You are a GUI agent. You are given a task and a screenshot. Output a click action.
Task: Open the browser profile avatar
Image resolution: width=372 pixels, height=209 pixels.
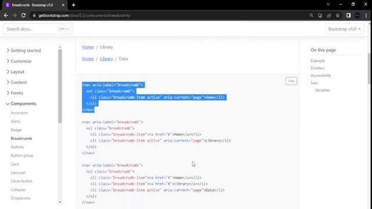pyautogui.click(x=357, y=16)
